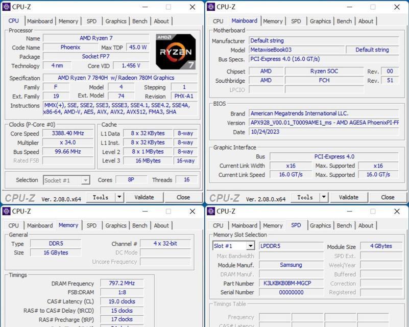Select Bench tab in Memory window

(139, 225)
